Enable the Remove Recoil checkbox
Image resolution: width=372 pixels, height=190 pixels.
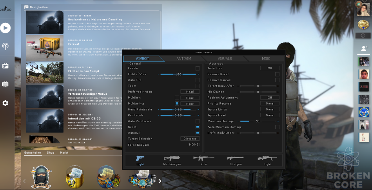point(277,74)
